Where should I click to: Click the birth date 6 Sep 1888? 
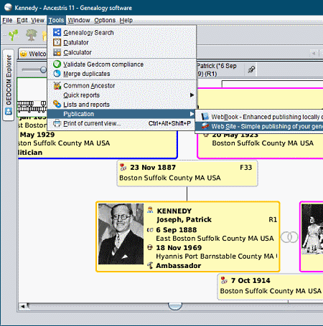coord(177,230)
